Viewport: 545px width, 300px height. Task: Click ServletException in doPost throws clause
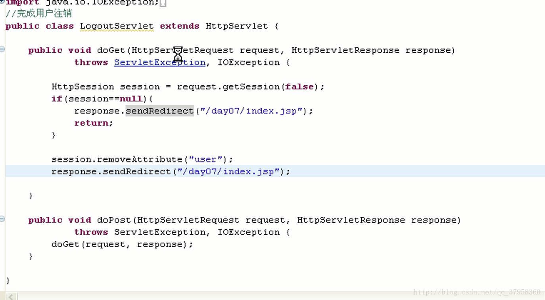(159, 232)
